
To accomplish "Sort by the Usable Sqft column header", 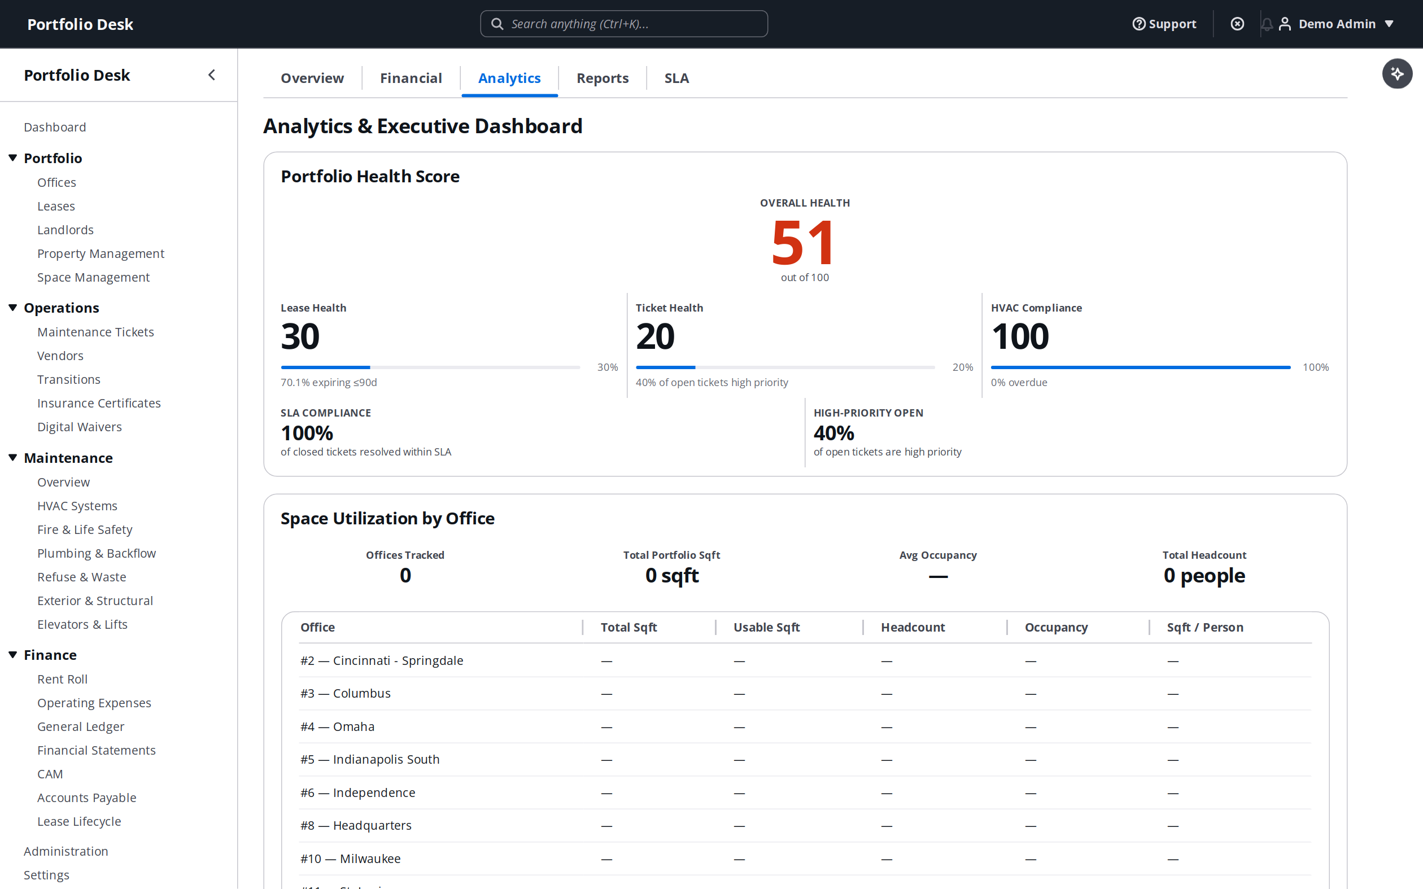I will (x=767, y=627).
